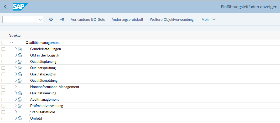The image size is (280, 123).
Task: Click the position/indent list toolbar icon
Action: [62, 19]
